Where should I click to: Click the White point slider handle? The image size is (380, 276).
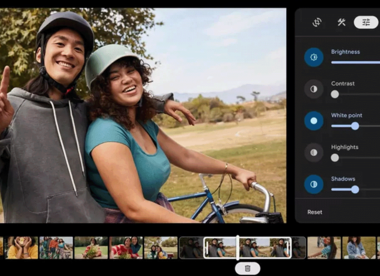(355, 126)
